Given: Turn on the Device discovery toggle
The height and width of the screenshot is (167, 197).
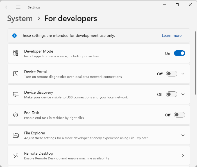Looking at the screenshot, I should [x=171, y=94].
